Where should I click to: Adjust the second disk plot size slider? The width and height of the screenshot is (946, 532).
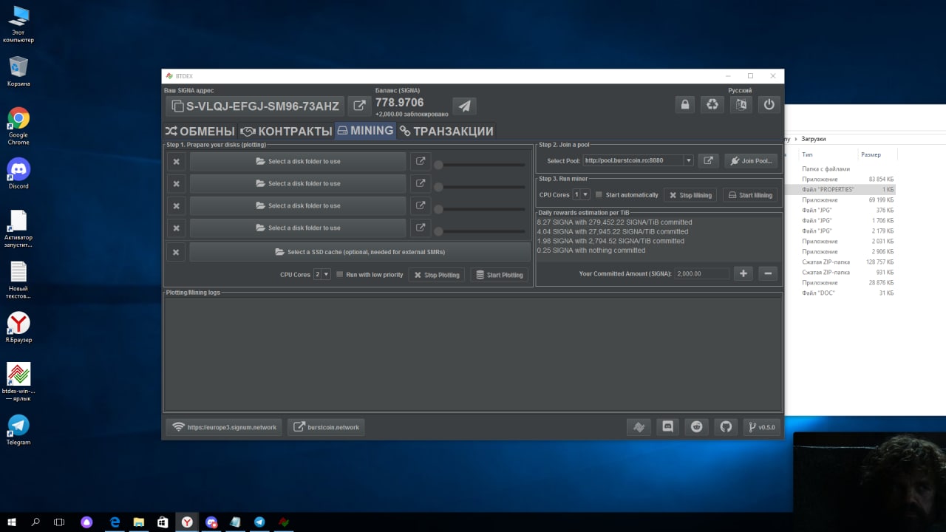[x=481, y=187]
